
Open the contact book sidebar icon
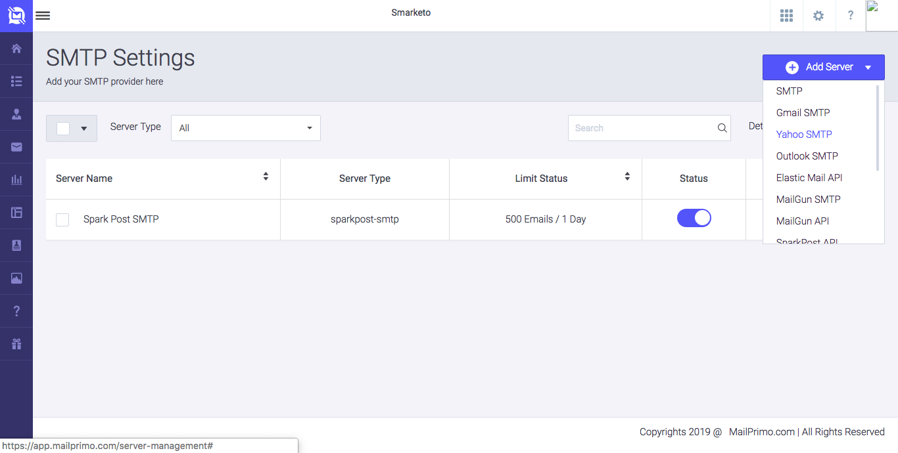coord(16,246)
